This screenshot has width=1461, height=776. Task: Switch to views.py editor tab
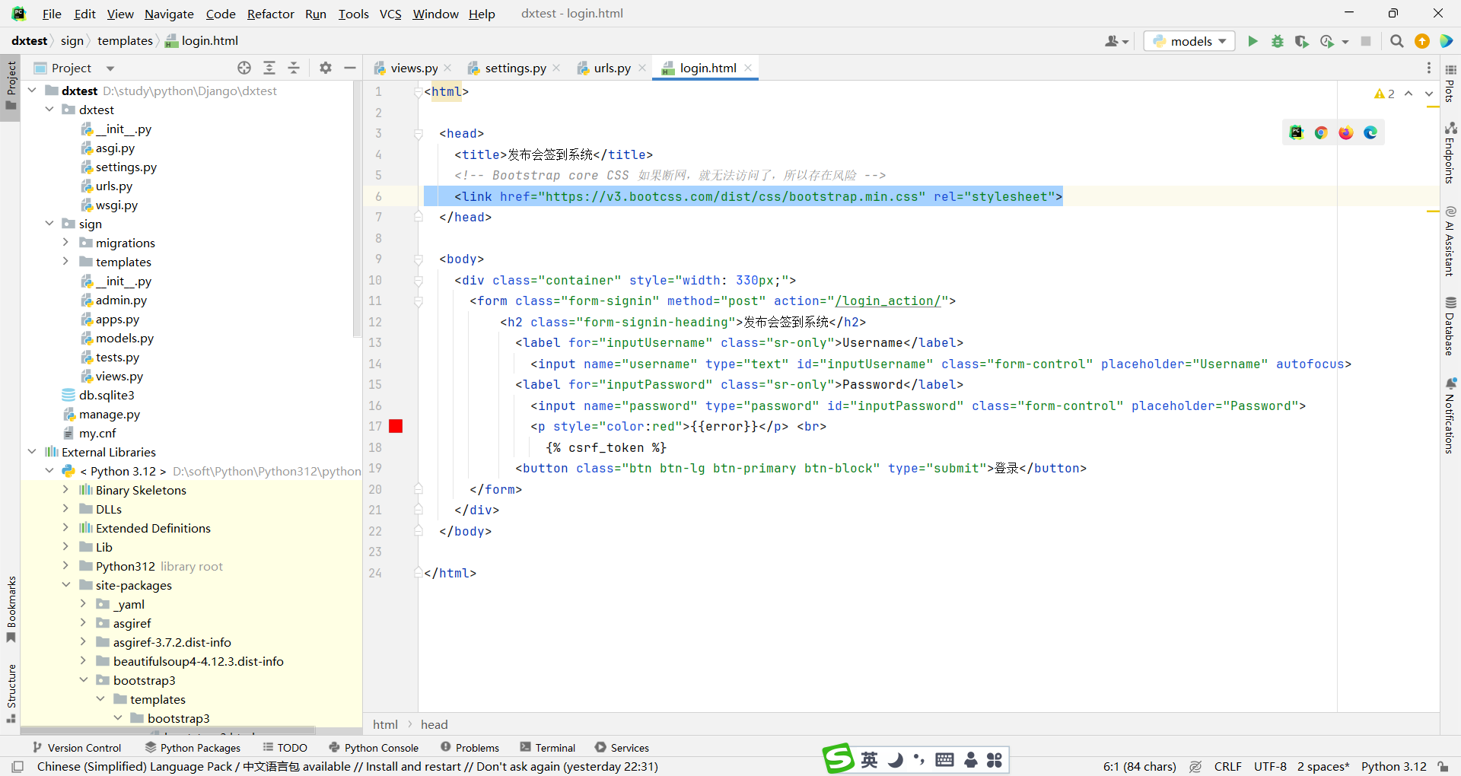(414, 68)
